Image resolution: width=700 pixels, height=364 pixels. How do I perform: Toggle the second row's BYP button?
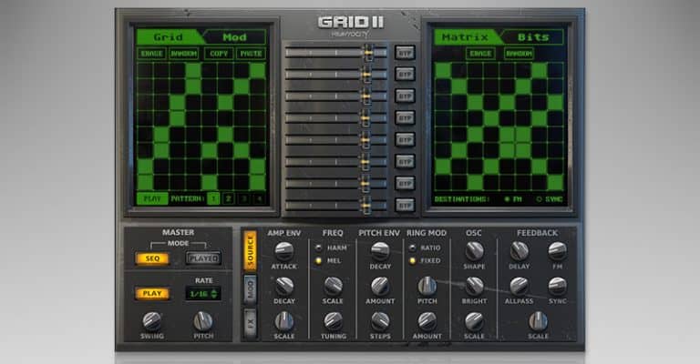[x=405, y=74]
